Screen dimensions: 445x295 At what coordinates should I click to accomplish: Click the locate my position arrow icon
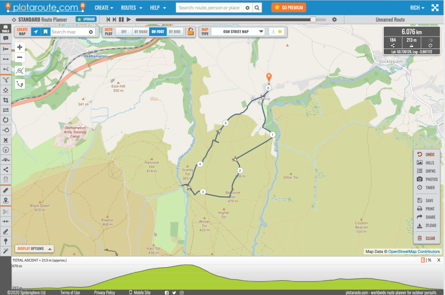click(36, 32)
